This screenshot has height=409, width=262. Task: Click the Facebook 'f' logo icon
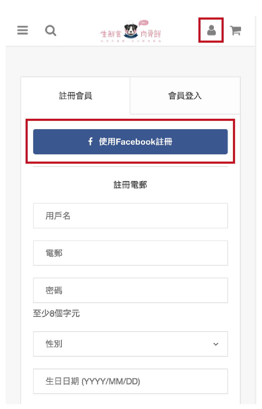pyautogui.click(x=90, y=142)
